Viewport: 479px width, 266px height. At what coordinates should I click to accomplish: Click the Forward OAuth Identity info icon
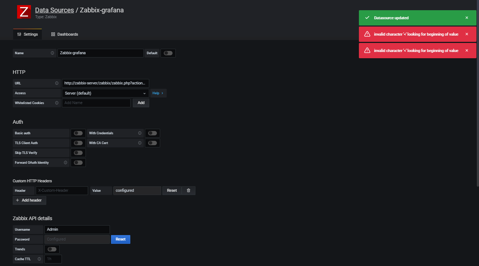[66, 163]
